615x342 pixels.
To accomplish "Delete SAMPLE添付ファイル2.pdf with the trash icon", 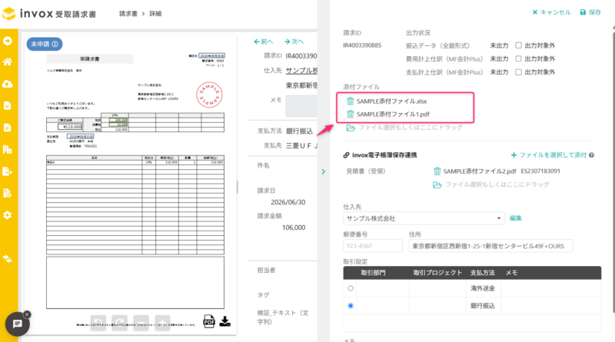I will (437, 171).
